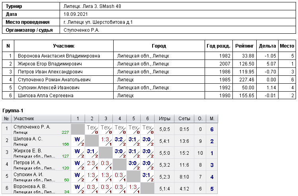Select participant 'Воронова Анастасия Владимировна'
Screen dimensions: 298x196
[x=59, y=56]
